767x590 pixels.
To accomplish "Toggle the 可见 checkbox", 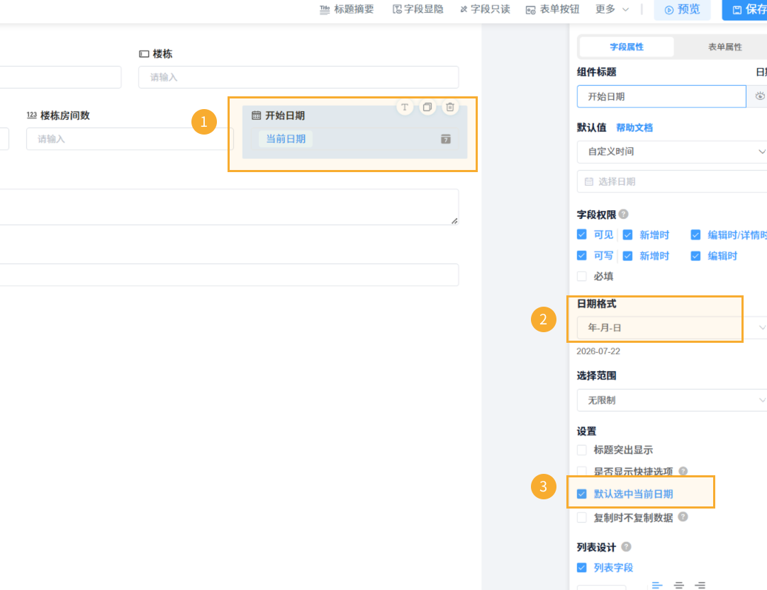I will [581, 234].
